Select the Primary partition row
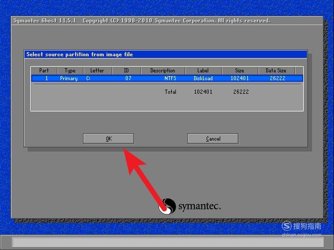 coord(167,78)
